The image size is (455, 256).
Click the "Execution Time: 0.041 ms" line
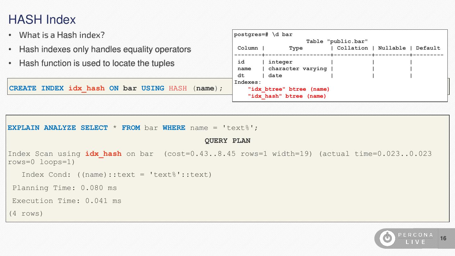point(67,201)
